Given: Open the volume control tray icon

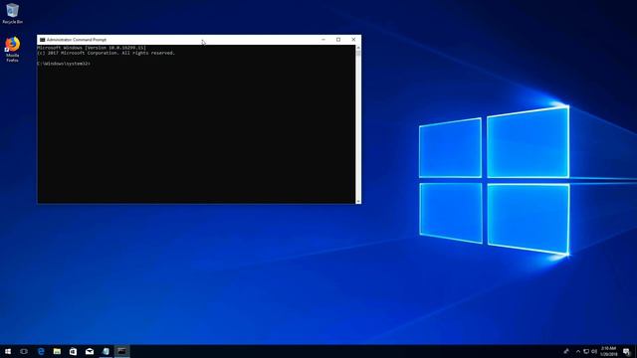Looking at the screenshot, I should pyautogui.click(x=594, y=351).
